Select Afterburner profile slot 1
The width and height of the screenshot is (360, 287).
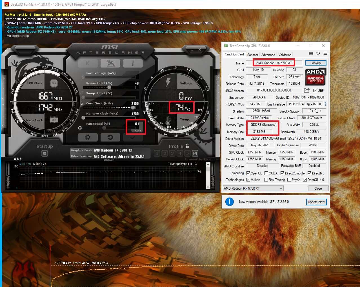point(157,153)
